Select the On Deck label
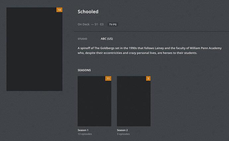 pos(84,24)
